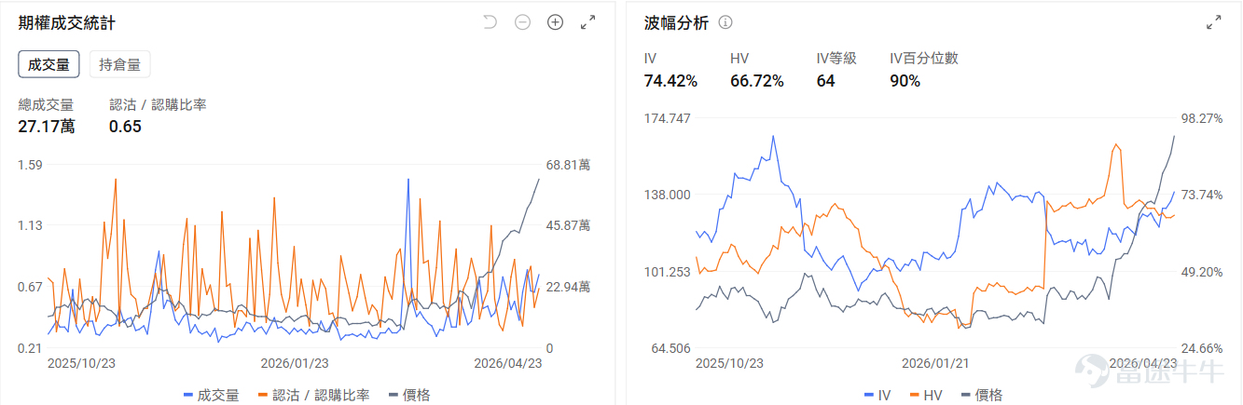The image size is (1243, 405).
Task: Click the 68.81萬 right axis label
Action: [x=568, y=165]
